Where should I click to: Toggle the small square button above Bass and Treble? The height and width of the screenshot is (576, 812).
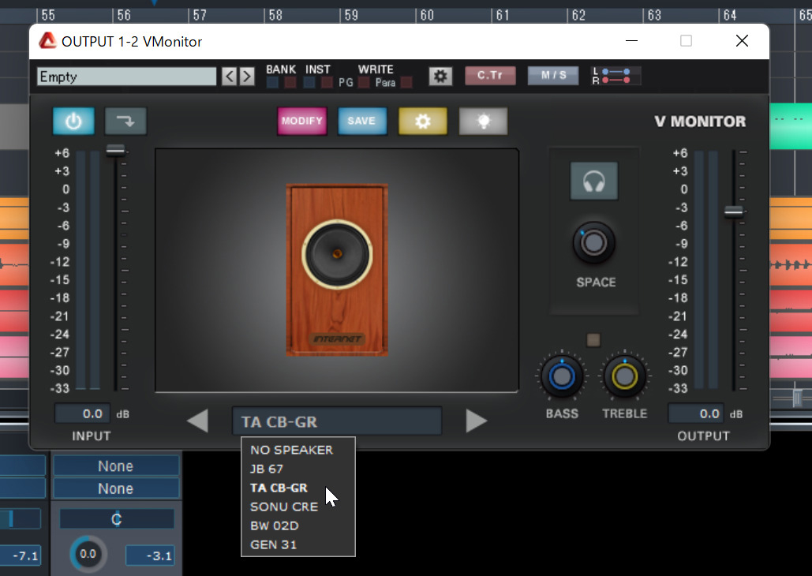[x=593, y=340]
